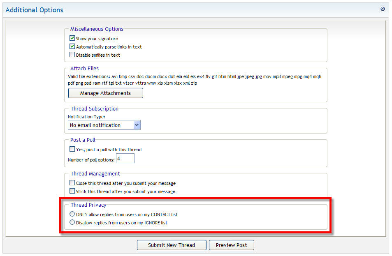This screenshot has height=256, width=392.
Task: Click the Preview Post button
Action: 232,245
